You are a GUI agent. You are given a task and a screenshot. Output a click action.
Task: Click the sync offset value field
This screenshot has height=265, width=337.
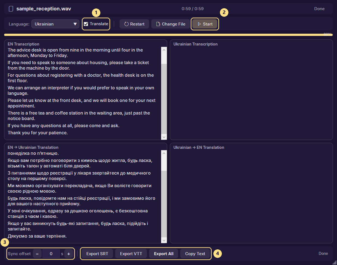51,254
